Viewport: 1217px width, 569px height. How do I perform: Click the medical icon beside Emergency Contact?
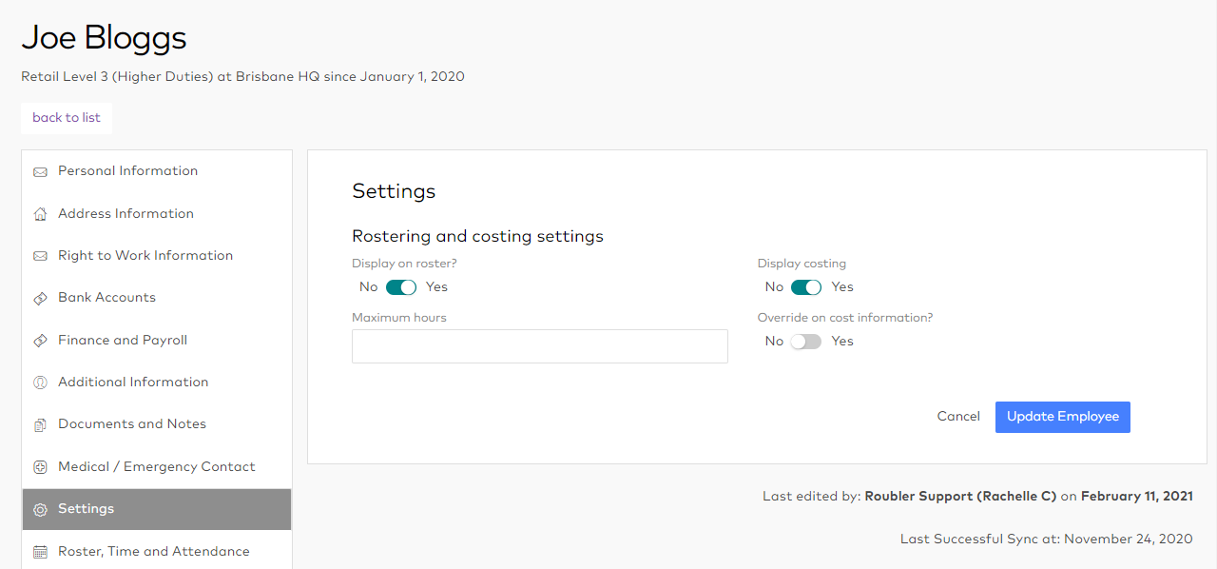point(40,467)
